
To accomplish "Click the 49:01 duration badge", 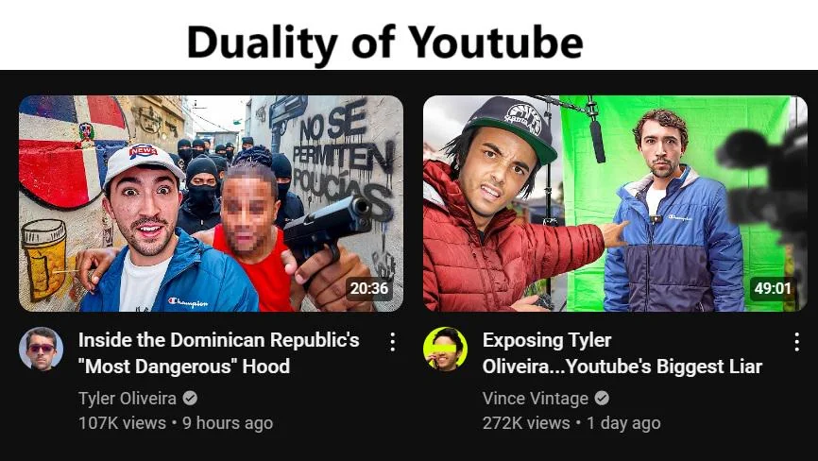I will tap(773, 288).
